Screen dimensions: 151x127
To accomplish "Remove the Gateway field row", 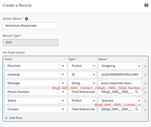I will pos(145,75).
